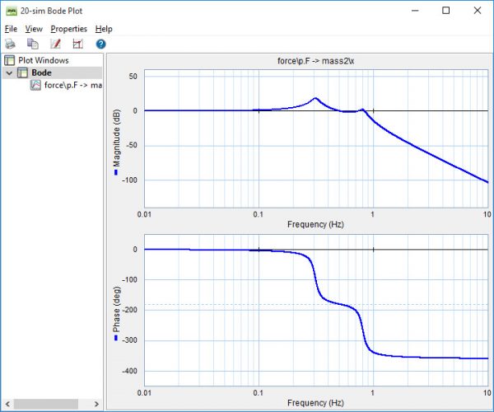Click the plot title force\p.F -> mass2
The height and width of the screenshot is (412, 494).
click(x=317, y=61)
